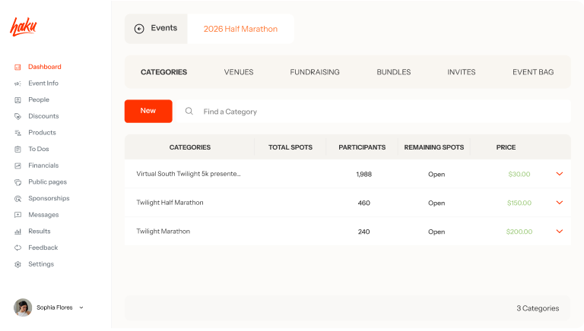Click the People icon in sidebar
The width and height of the screenshot is (584, 331).
click(17, 100)
